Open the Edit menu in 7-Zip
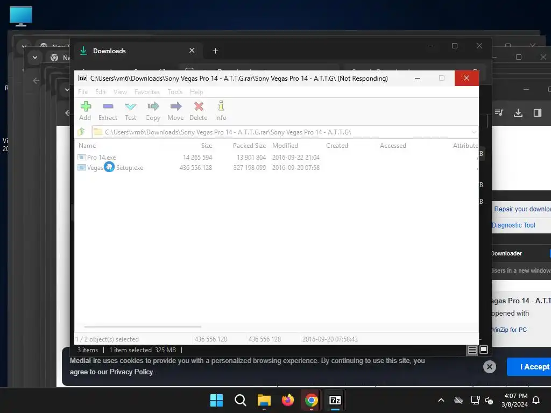Screen dimensions: 551x413 pos(101,91)
